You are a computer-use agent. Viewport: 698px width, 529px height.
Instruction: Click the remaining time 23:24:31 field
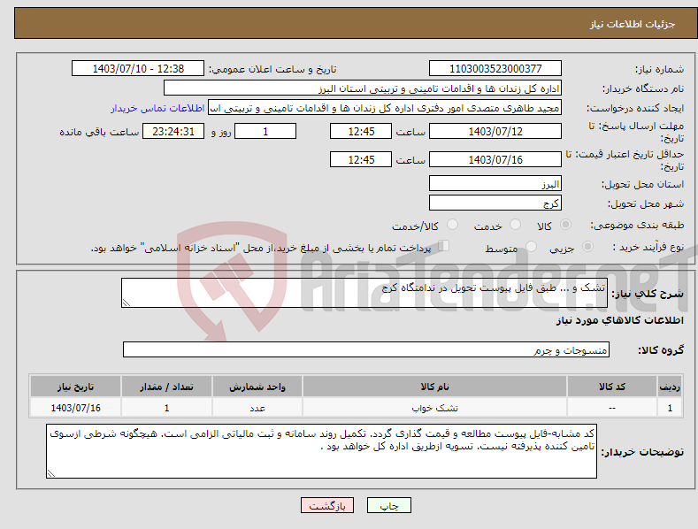pyautogui.click(x=173, y=131)
